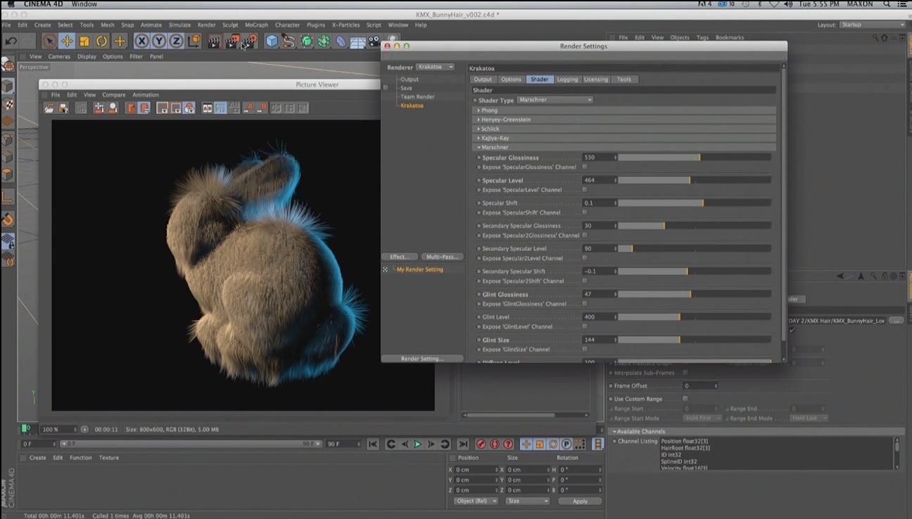Open the Renderer Krakatoa dropdown
Image resolution: width=912 pixels, height=519 pixels.
(435, 67)
